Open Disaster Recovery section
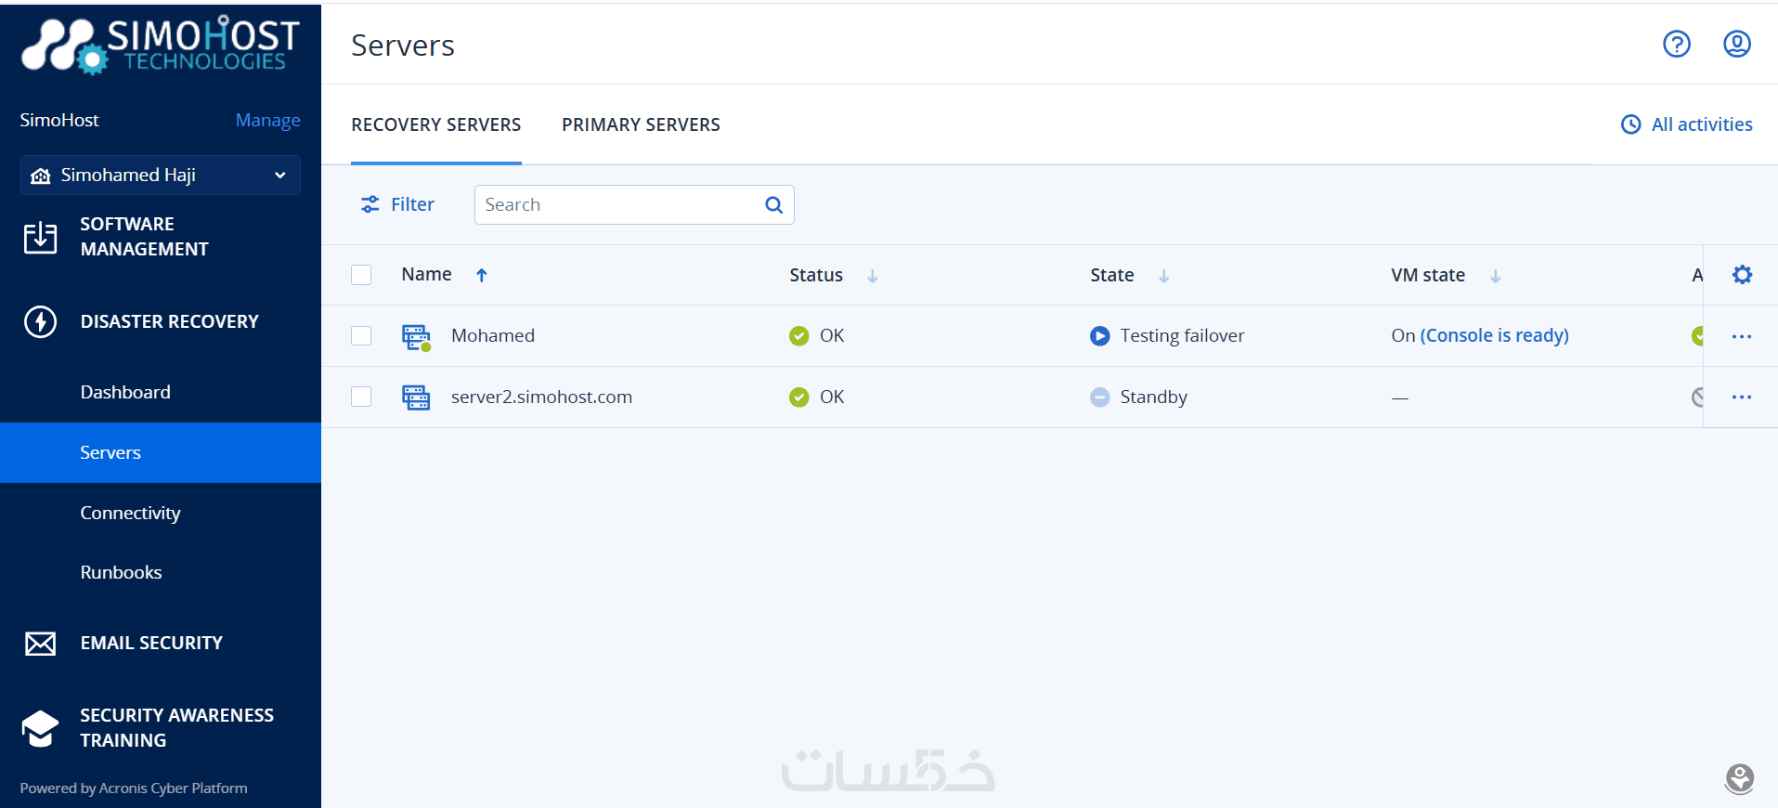 pos(169,321)
